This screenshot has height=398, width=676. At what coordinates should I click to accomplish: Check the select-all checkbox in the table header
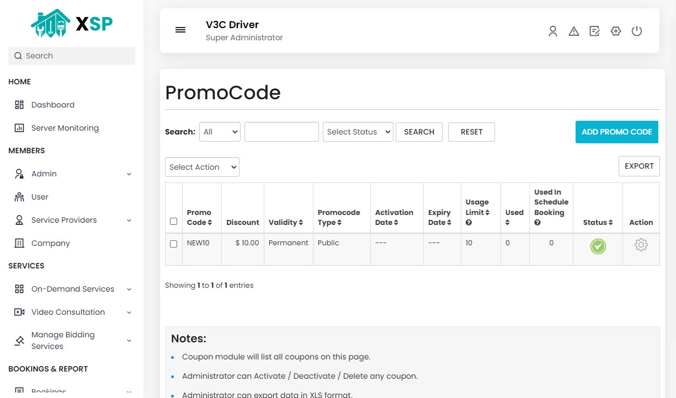[173, 221]
